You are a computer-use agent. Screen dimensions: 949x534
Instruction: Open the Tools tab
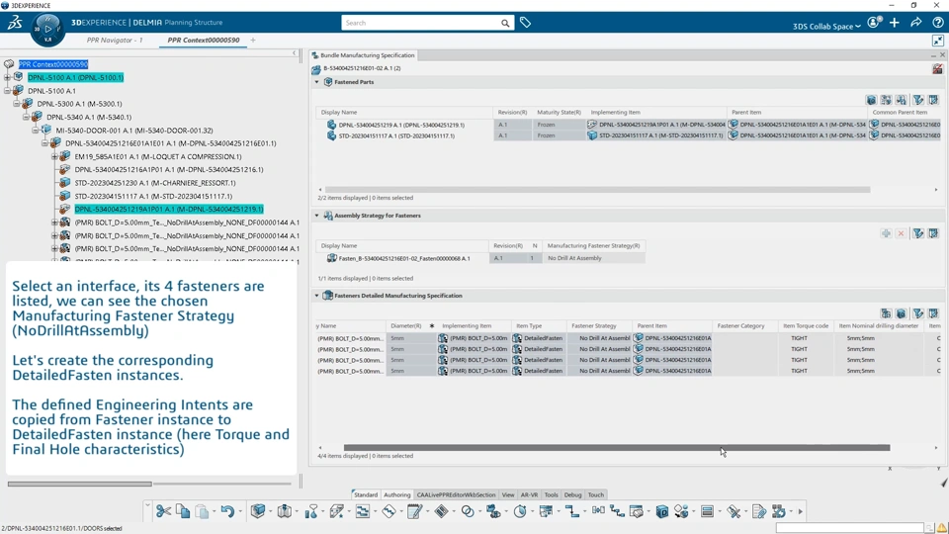pos(551,494)
